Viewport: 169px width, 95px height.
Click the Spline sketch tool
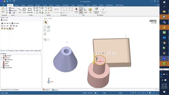[x=37, y=13]
